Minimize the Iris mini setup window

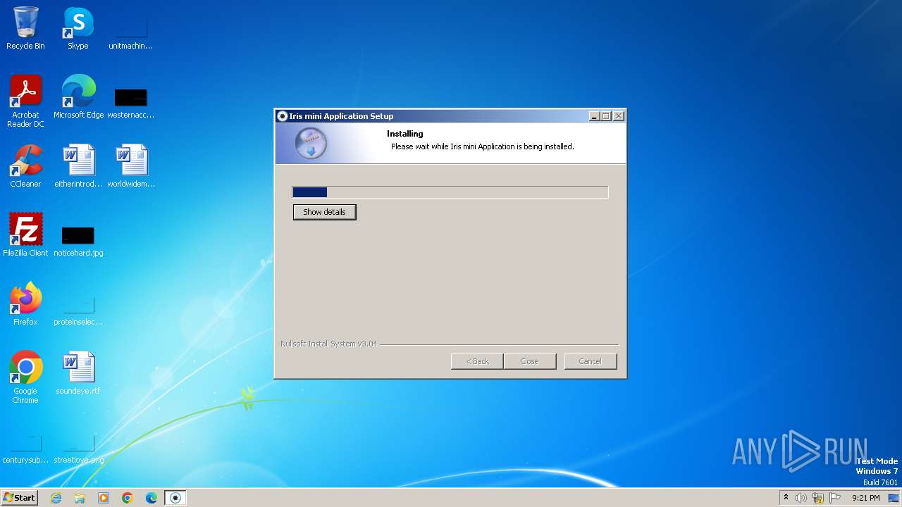[594, 116]
